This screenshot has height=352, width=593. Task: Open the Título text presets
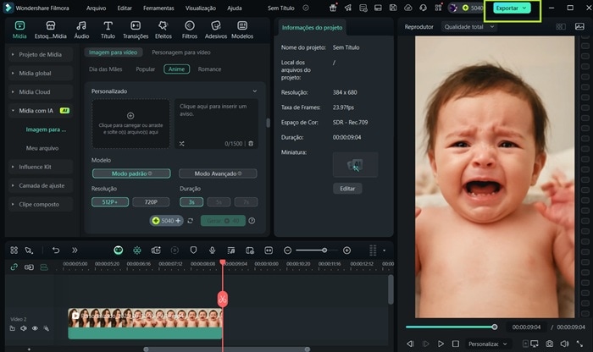pos(108,30)
